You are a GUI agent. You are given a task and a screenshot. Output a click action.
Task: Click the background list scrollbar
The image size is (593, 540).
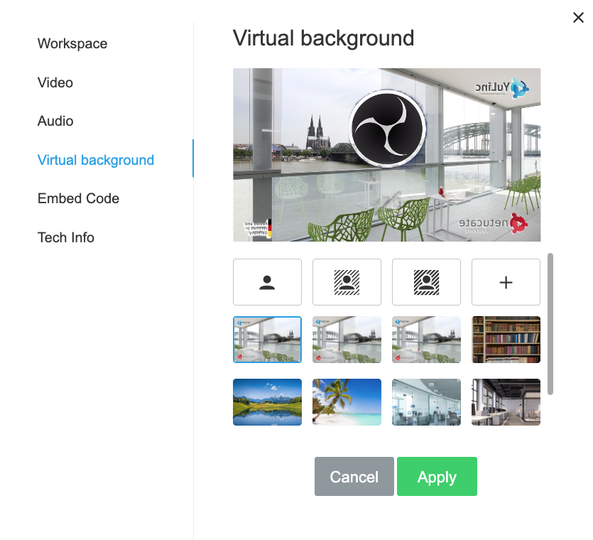tap(550, 324)
